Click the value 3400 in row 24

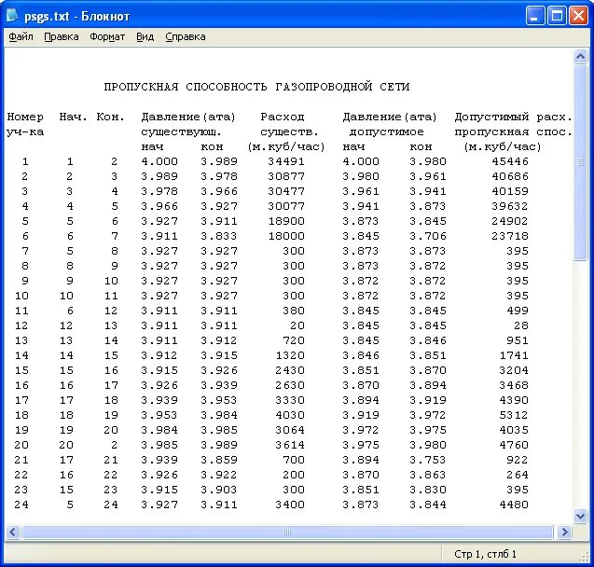coord(290,505)
